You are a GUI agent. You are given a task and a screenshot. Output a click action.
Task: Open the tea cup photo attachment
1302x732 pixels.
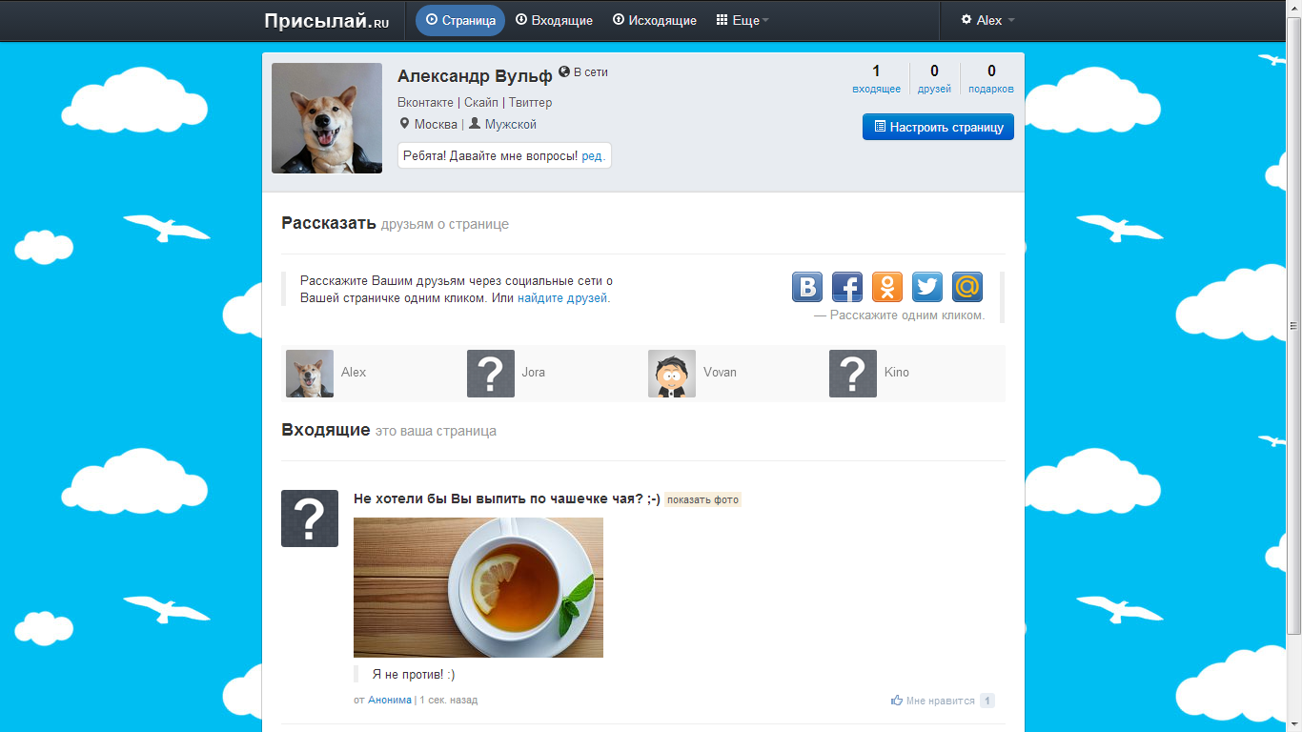[478, 587]
